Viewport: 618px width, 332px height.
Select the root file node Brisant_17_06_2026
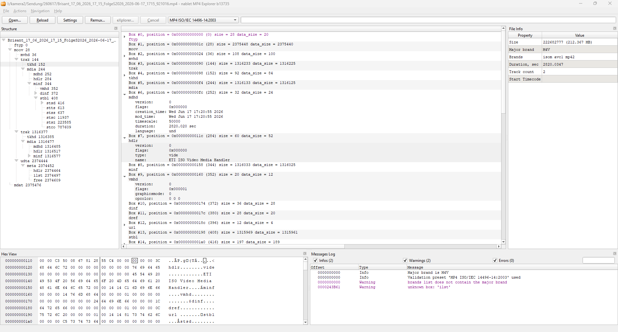(61, 40)
